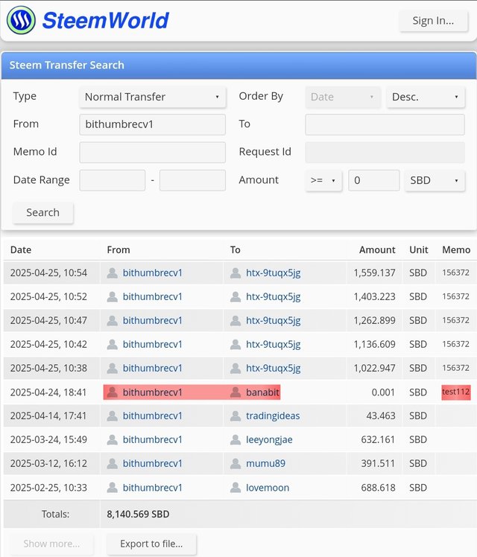Focus the Memo Id input field
Image resolution: width=477 pixels, height=557 pixels.
coord(153,152)
